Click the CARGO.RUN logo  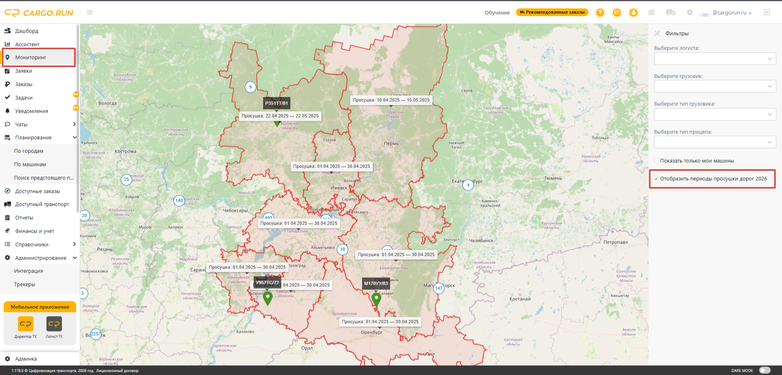click(x=39, y=13)
